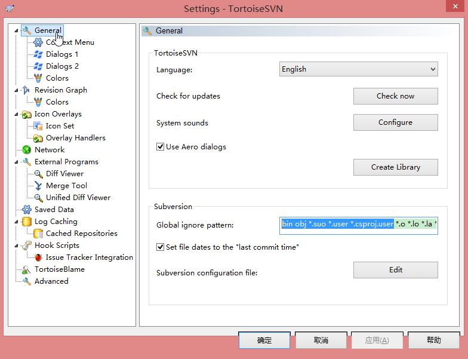Click the 确定 OK button
The height and width of the screenshot is (359, 468).
tap(264, 340)
